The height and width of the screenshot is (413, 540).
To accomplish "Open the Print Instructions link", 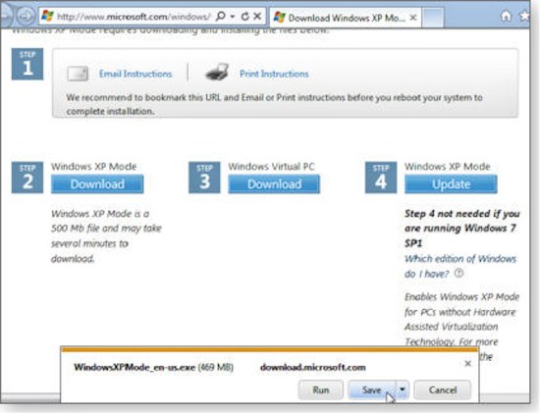I will click(x=274, y=74).
